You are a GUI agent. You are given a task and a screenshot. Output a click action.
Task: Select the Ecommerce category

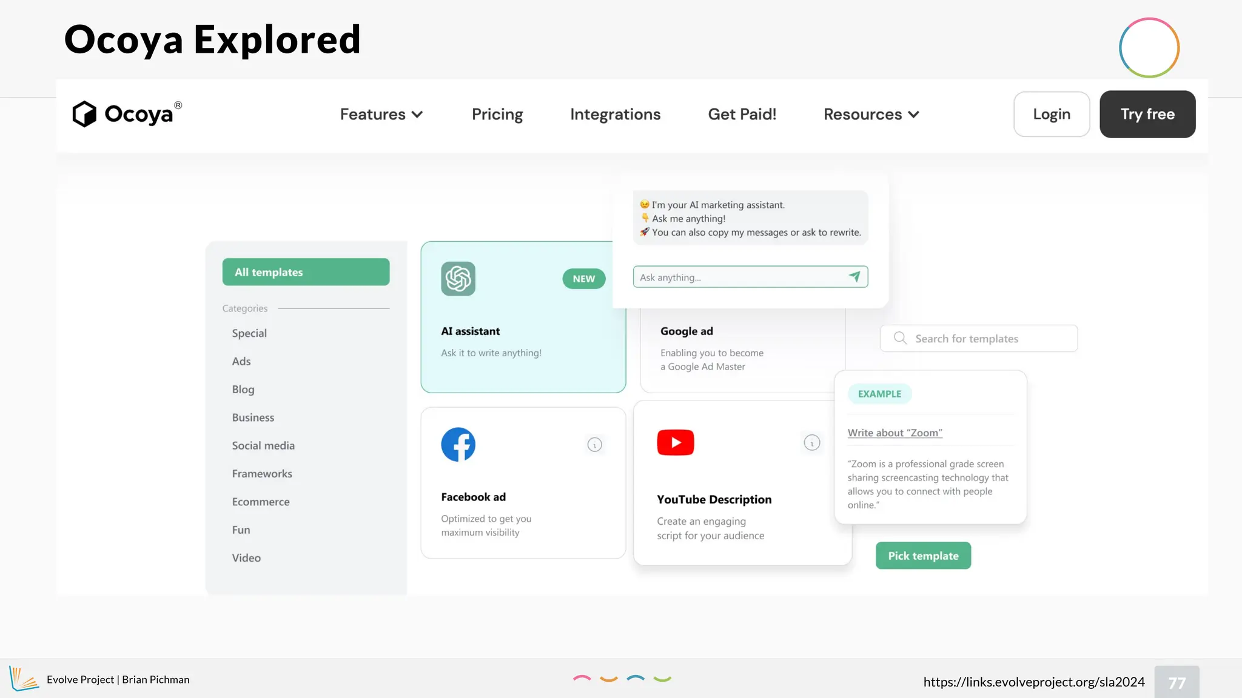point(261,502)
